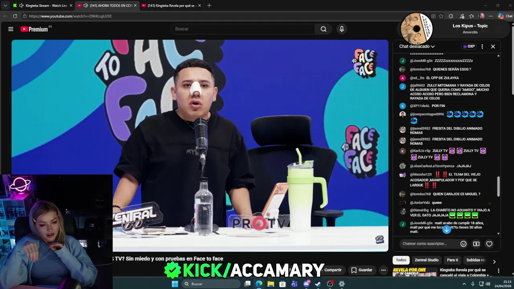The width and height of the screenshot is (514, 289).
Task: Open File Explorer from the taskbar
Action: (271, 284)
